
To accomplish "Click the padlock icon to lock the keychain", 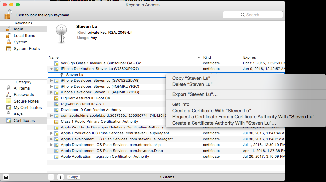I will click(x=8, y=14).
